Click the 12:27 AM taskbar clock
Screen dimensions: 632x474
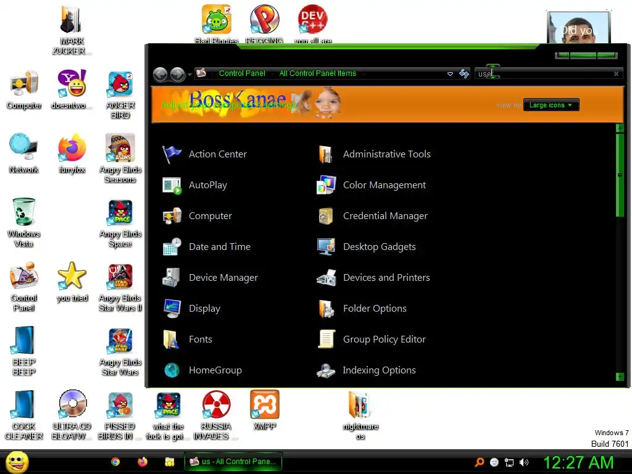[x=578, y=462]
